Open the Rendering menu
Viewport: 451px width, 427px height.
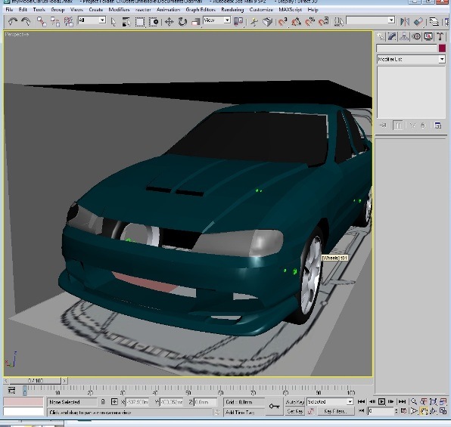click(x=232, y=10)
